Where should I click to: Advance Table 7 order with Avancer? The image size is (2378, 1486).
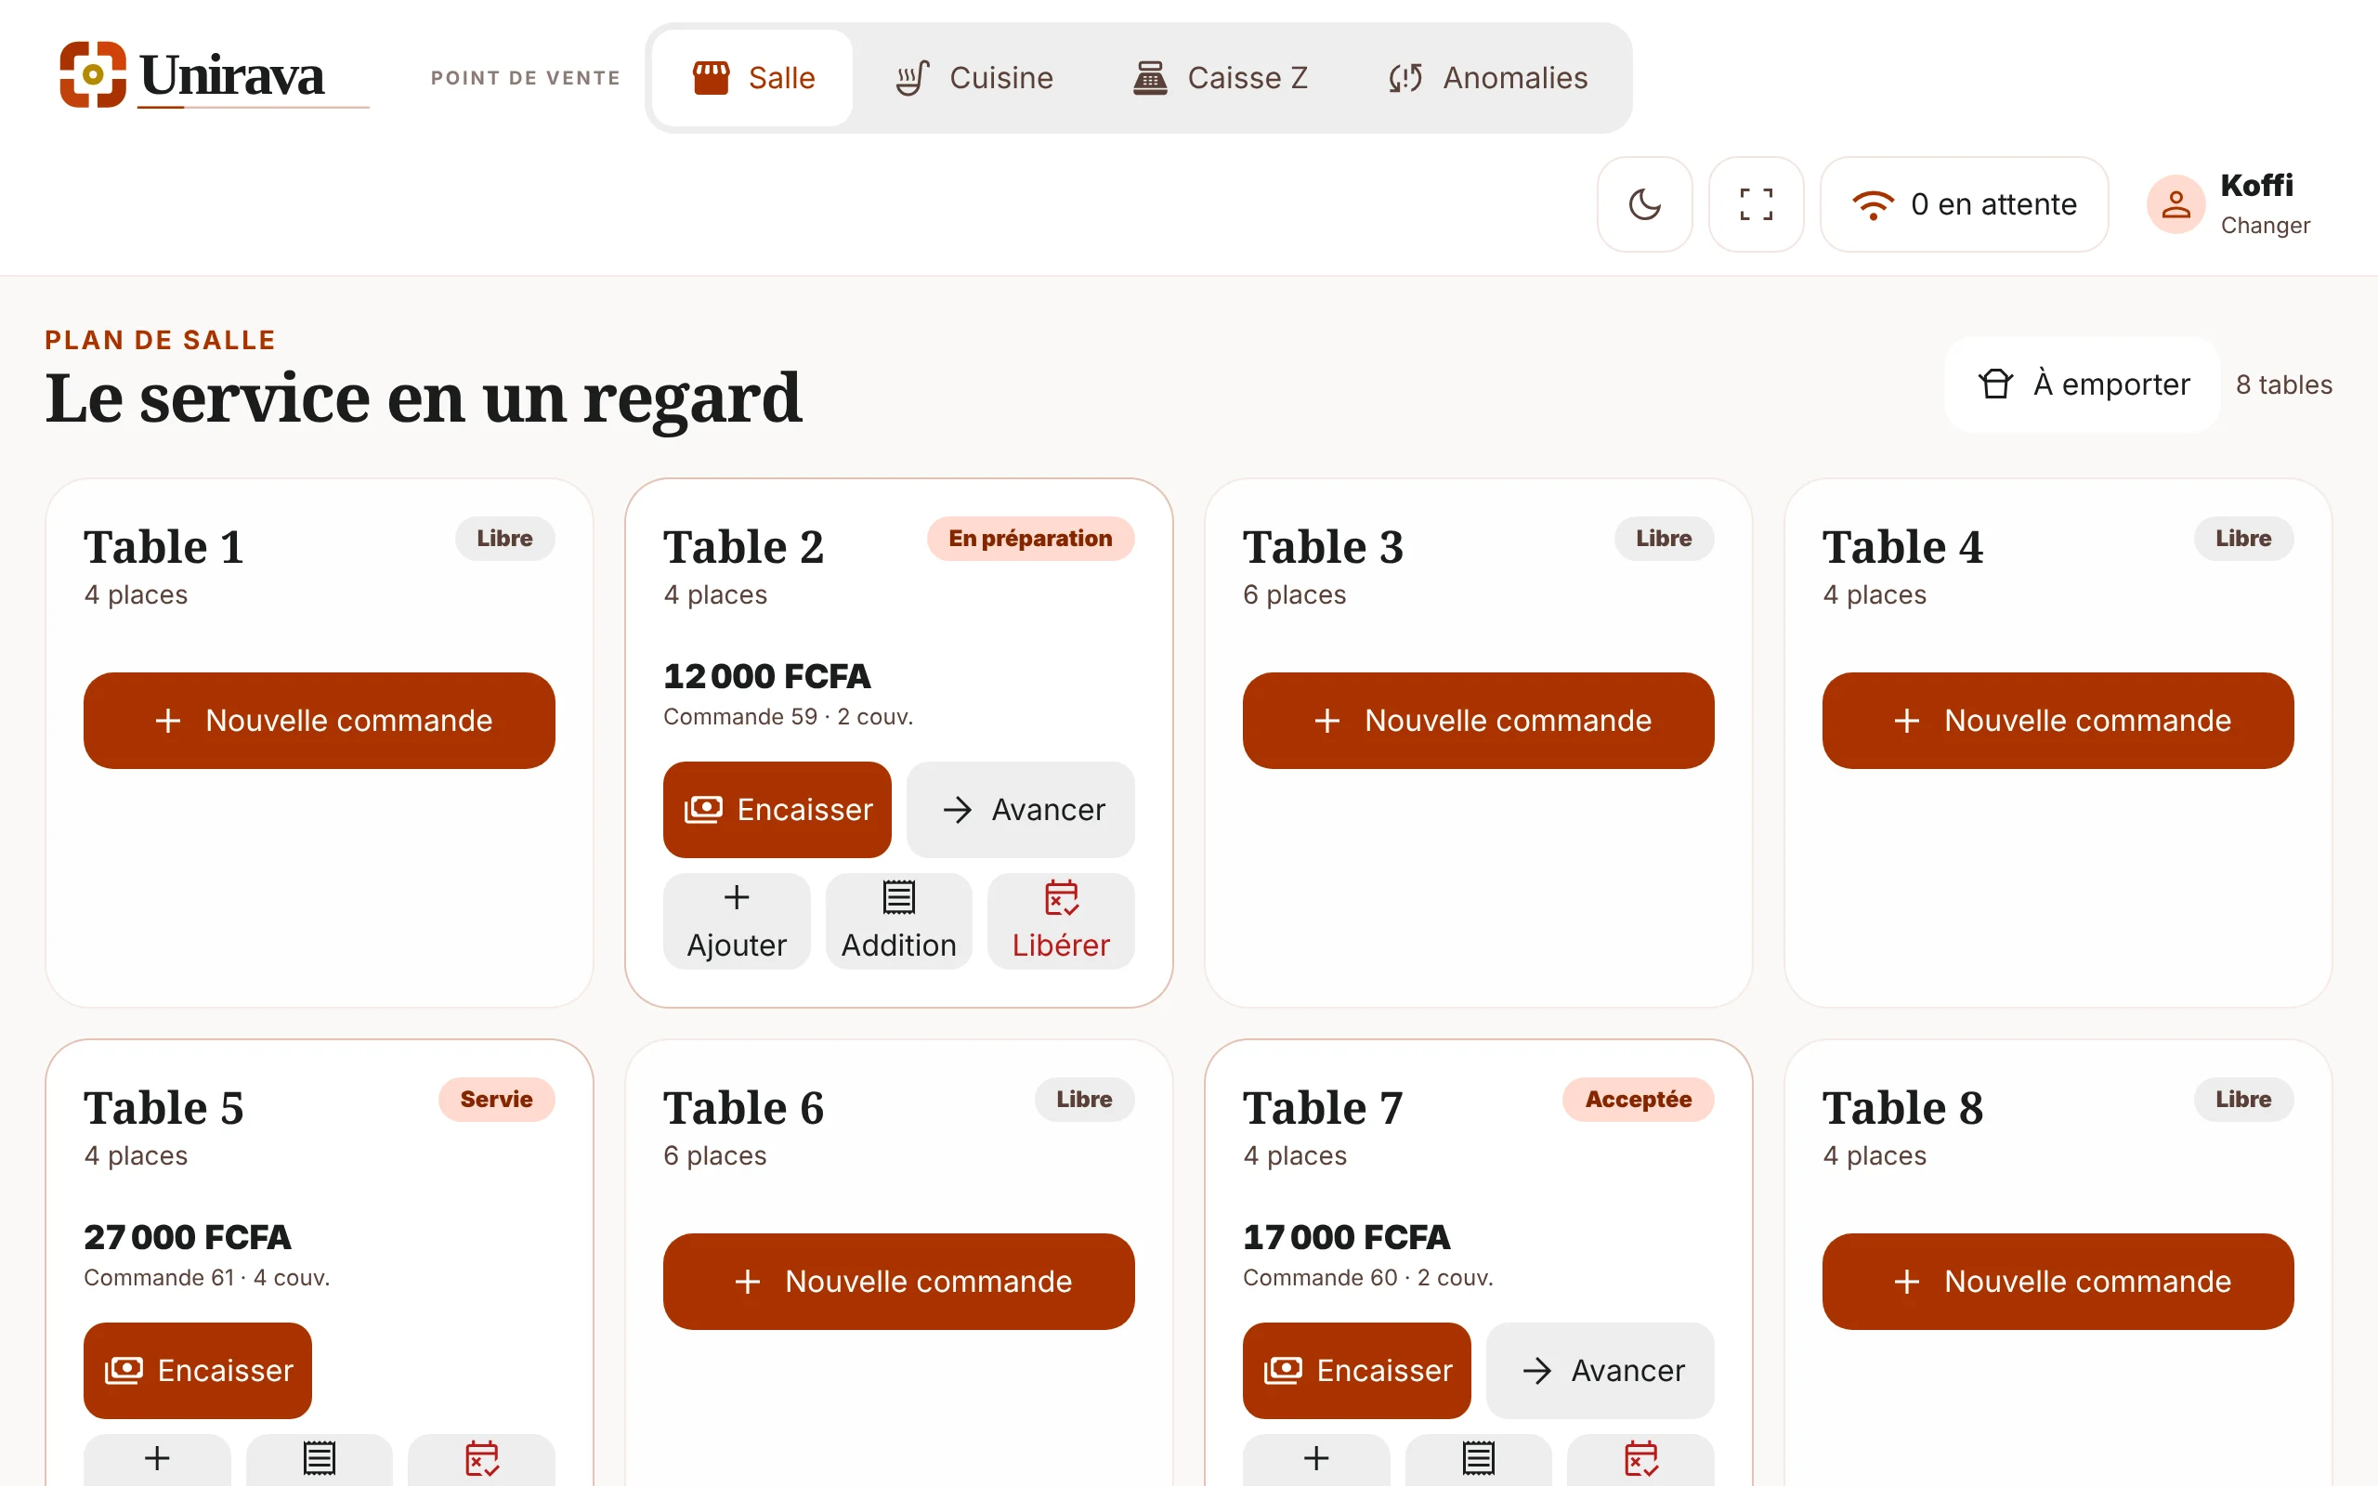pos(1600,1370)
